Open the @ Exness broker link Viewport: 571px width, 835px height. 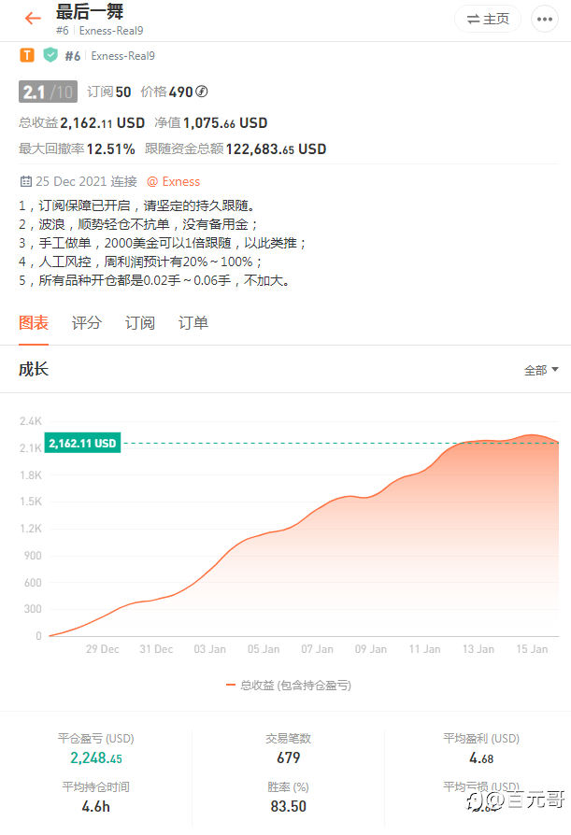(174, 181)
